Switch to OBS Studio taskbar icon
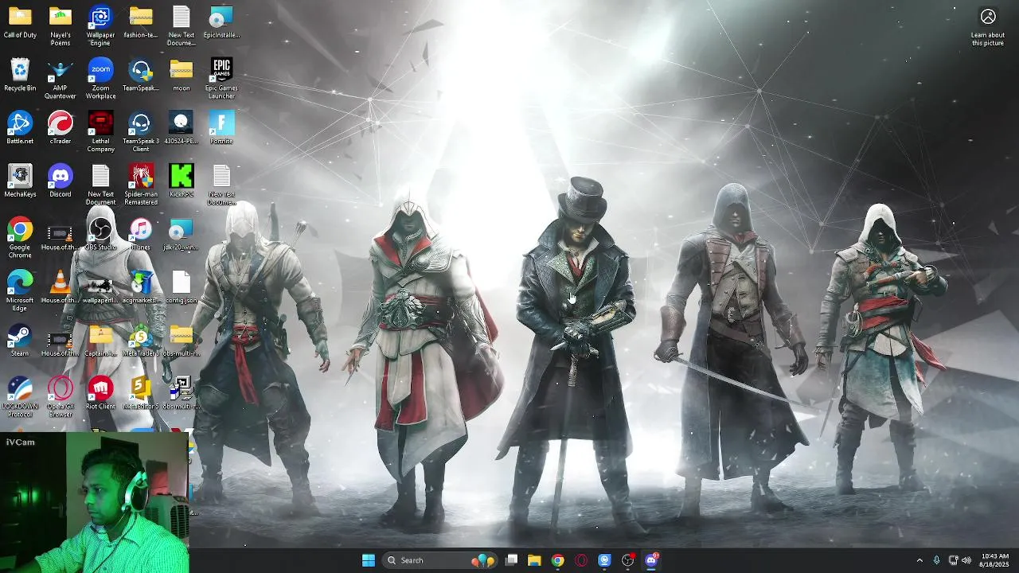 628,560
